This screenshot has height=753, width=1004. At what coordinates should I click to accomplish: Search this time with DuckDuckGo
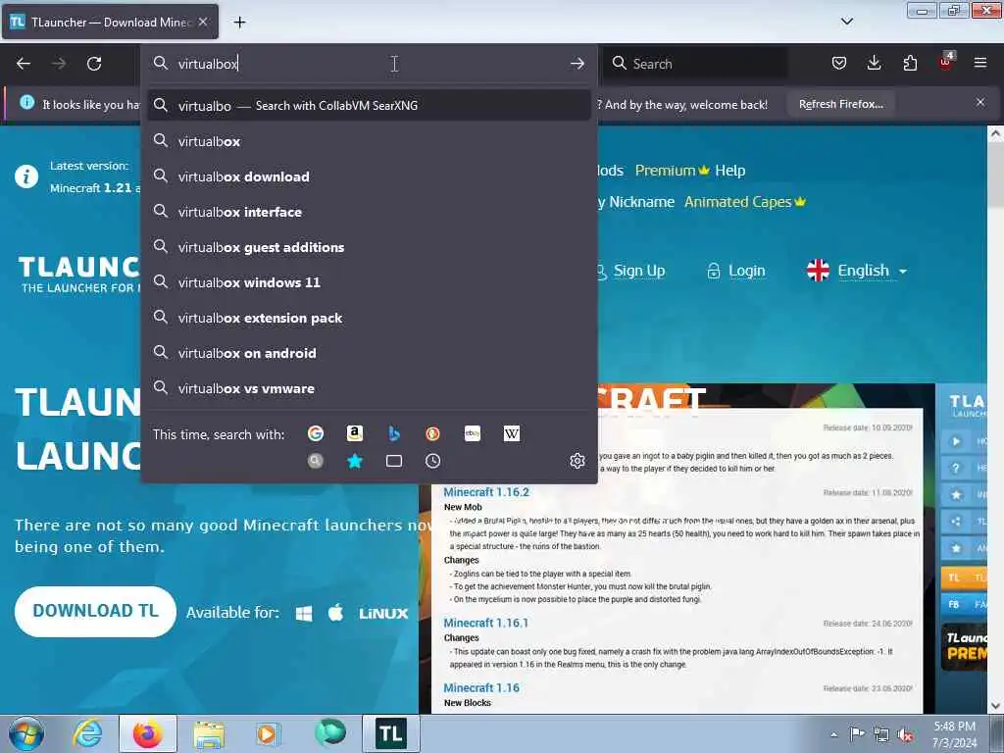432,433
